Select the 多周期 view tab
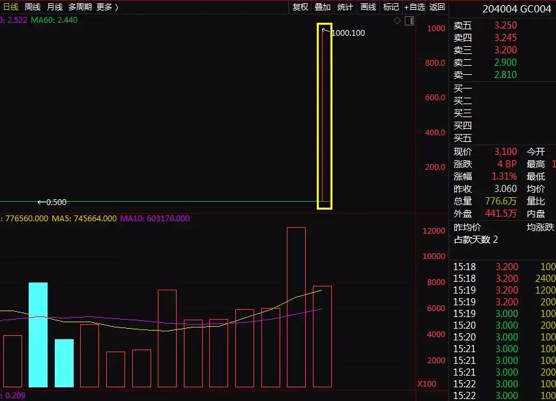The height and width of the screenshot is (401, 556). tap(80, 7)
